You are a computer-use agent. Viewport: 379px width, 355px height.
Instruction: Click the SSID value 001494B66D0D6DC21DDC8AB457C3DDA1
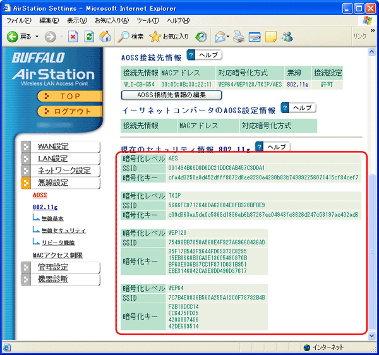click(x=217, y=168)
